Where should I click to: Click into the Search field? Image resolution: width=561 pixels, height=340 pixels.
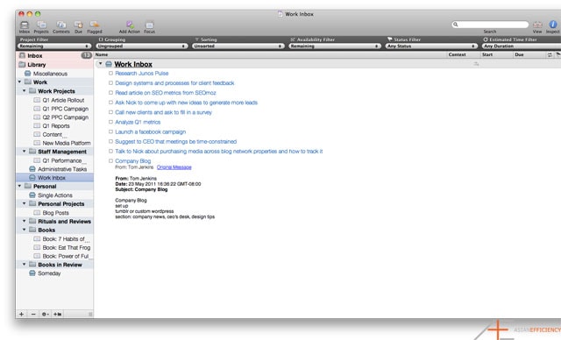[490, 25]
